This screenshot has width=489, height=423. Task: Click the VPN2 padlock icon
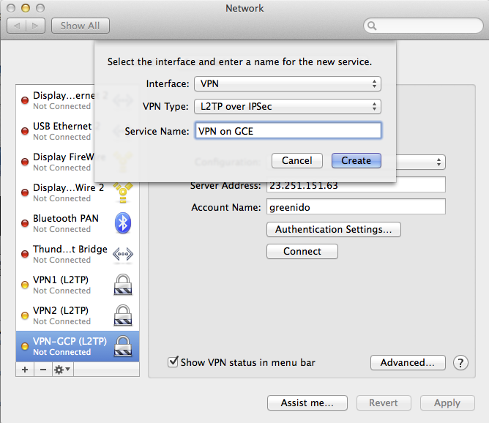coord(122,315)
